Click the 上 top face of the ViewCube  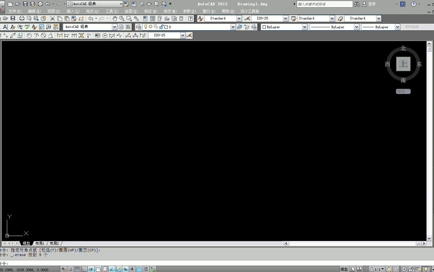[x=403, y=64]
